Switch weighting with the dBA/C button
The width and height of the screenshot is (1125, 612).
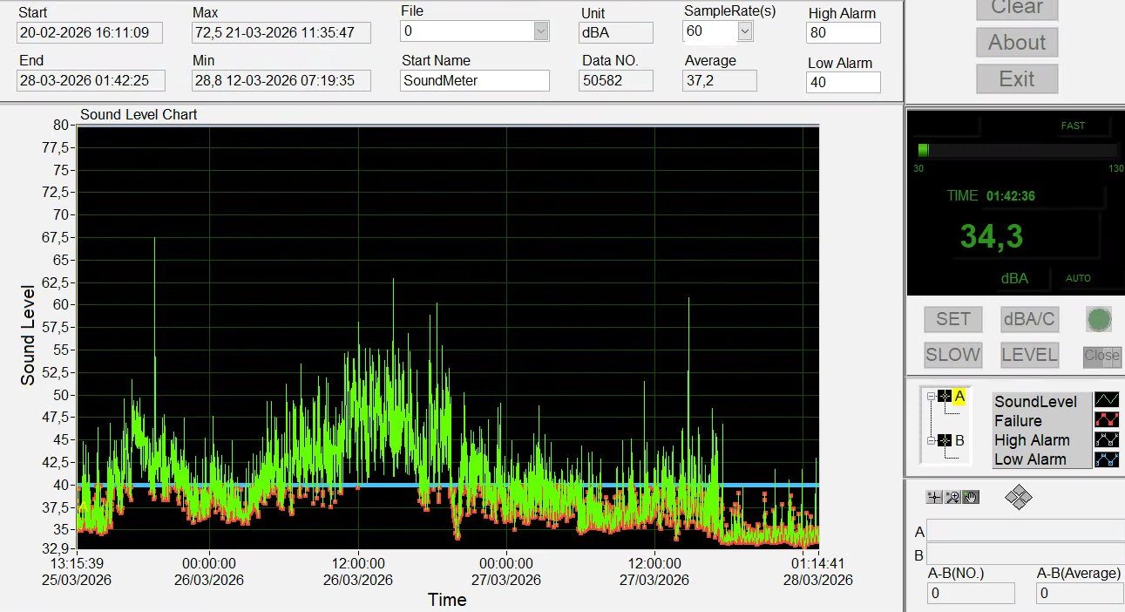[1029, 320]
